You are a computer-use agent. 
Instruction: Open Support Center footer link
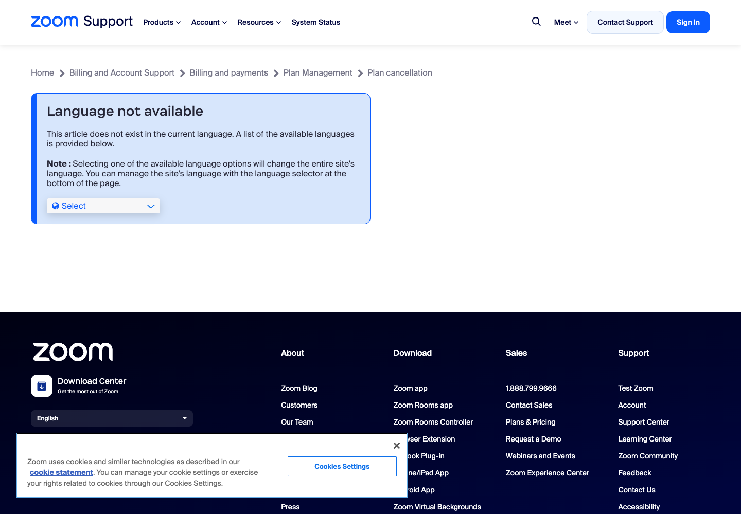point(644,422)
